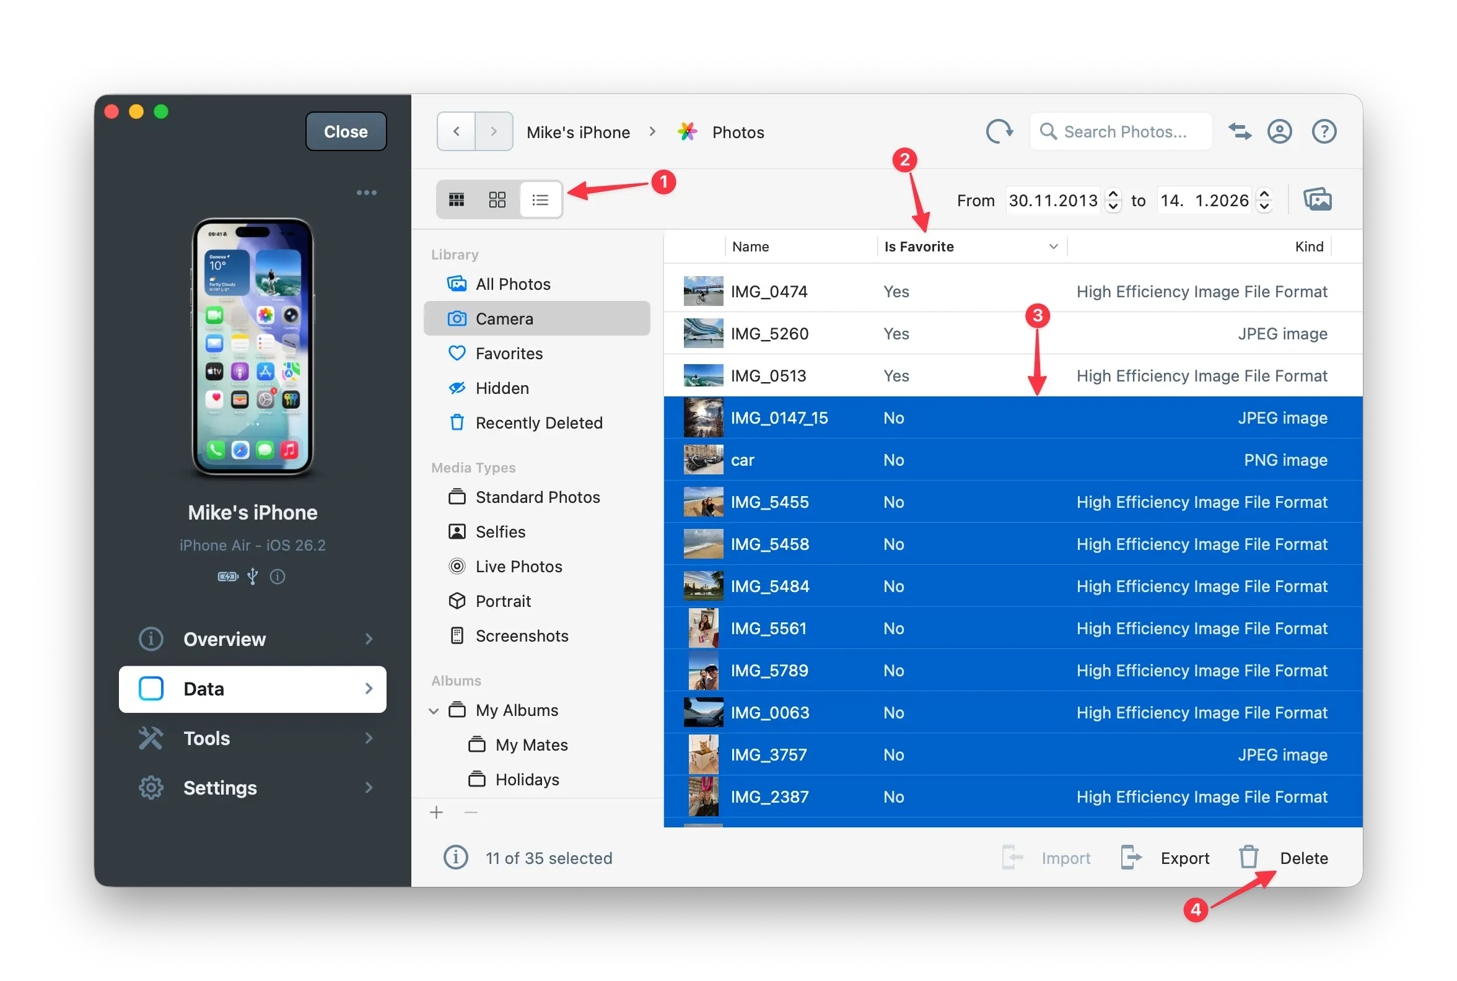This screenshot has height=981, width=1457.
Task: Open the photo picker icon beside the date range
Action: 1318,199
